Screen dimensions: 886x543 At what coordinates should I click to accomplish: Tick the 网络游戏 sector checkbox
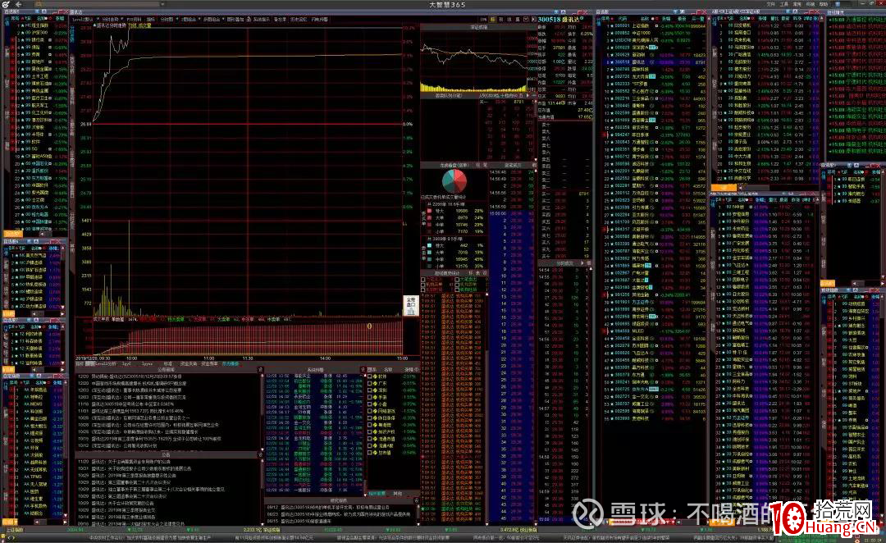[x=369, y=411]
